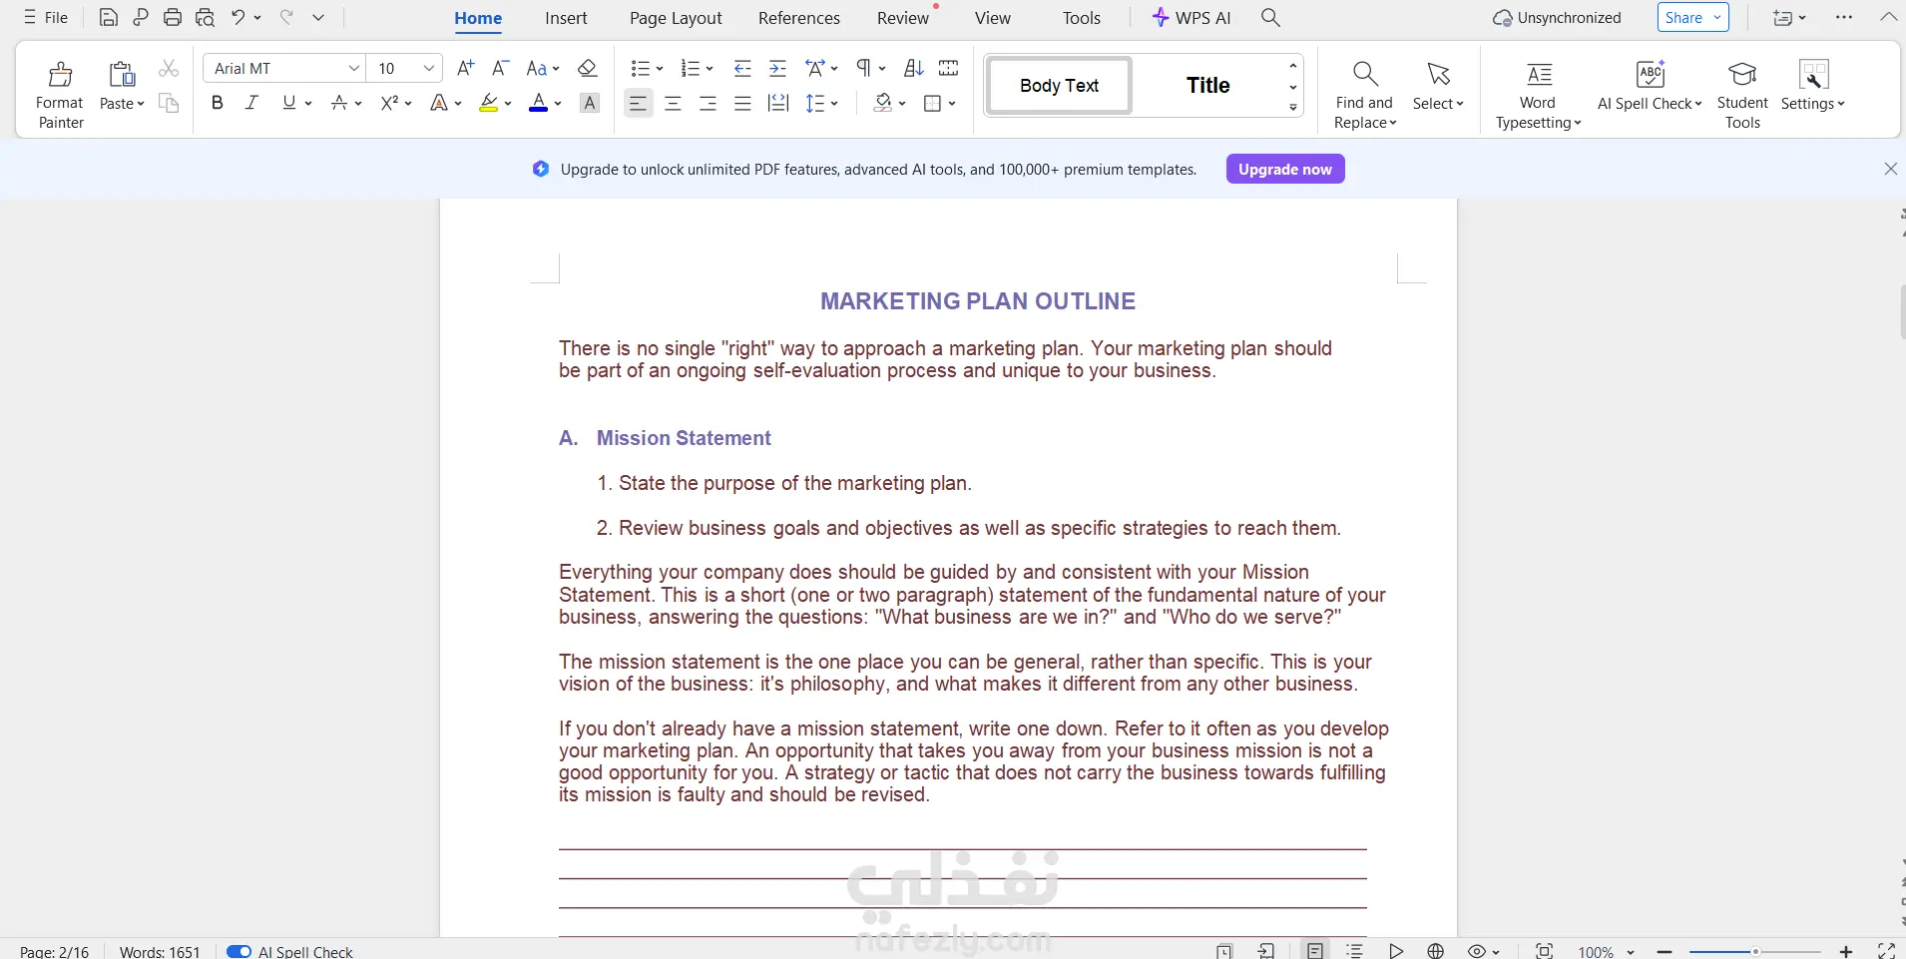Expand bulleted list style dropdown
This screenshot has width=1906, height=959.
tap(659, 68)
